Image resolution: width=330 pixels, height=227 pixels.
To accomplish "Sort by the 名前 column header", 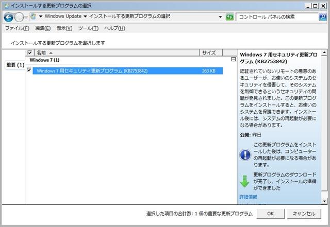I will [x=117, y=53].
